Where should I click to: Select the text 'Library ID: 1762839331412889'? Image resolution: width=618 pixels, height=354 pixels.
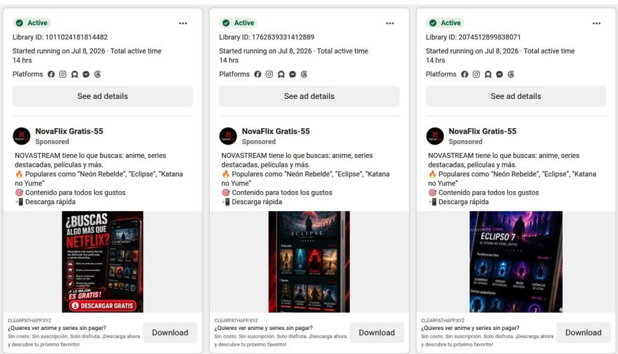tap(267, 37)
